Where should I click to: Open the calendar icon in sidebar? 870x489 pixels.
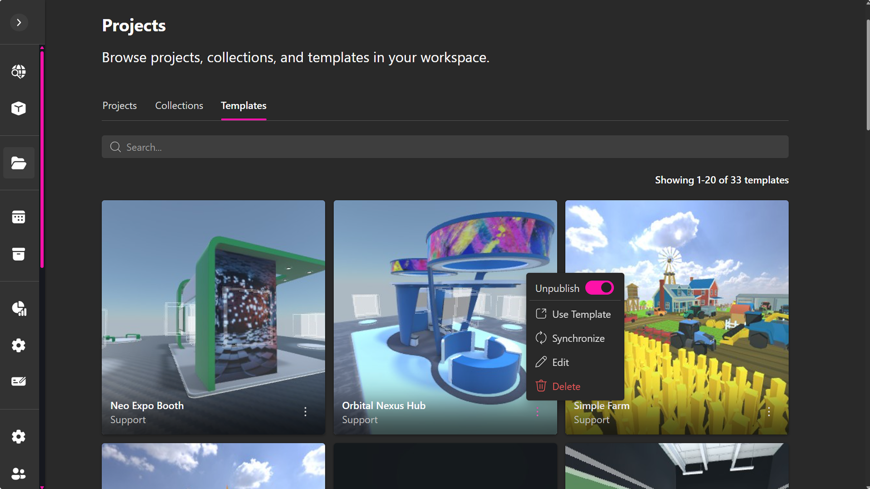19,217
